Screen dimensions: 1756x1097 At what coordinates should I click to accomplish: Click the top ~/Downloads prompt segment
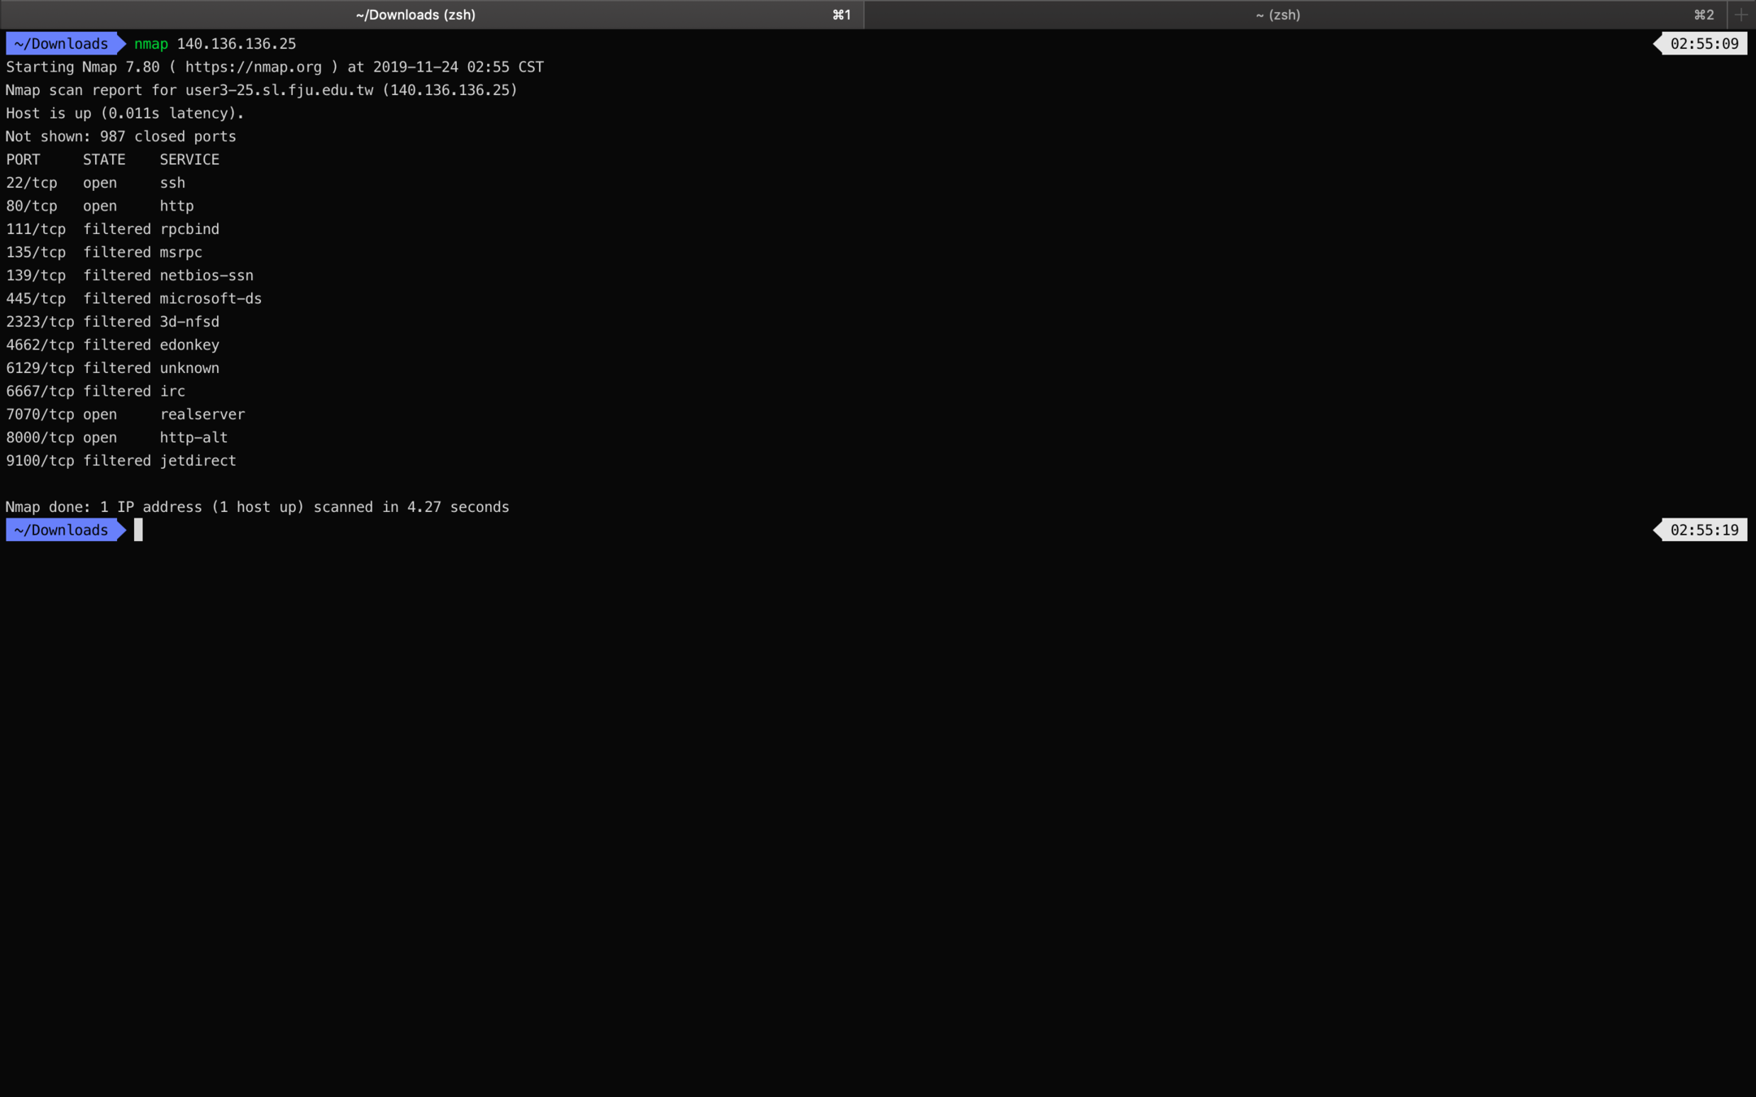coord(61,44)
